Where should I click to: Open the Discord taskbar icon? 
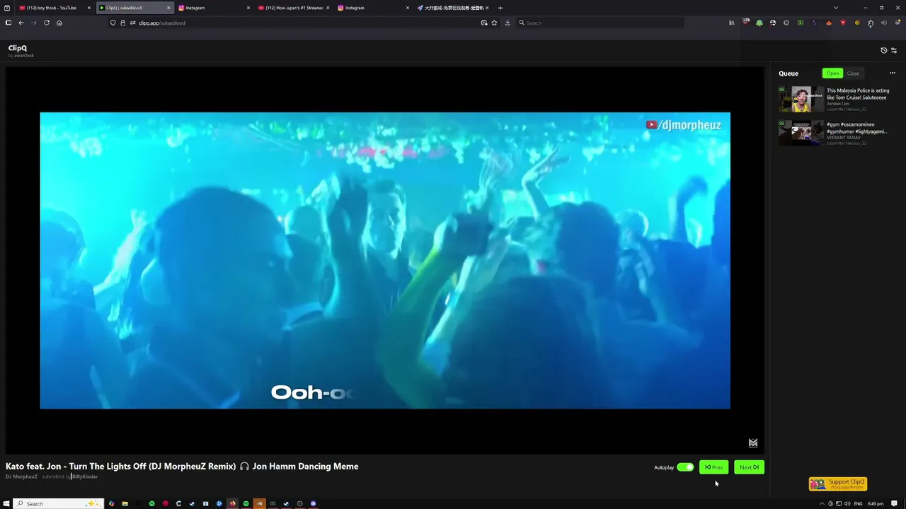coord(313,503)
